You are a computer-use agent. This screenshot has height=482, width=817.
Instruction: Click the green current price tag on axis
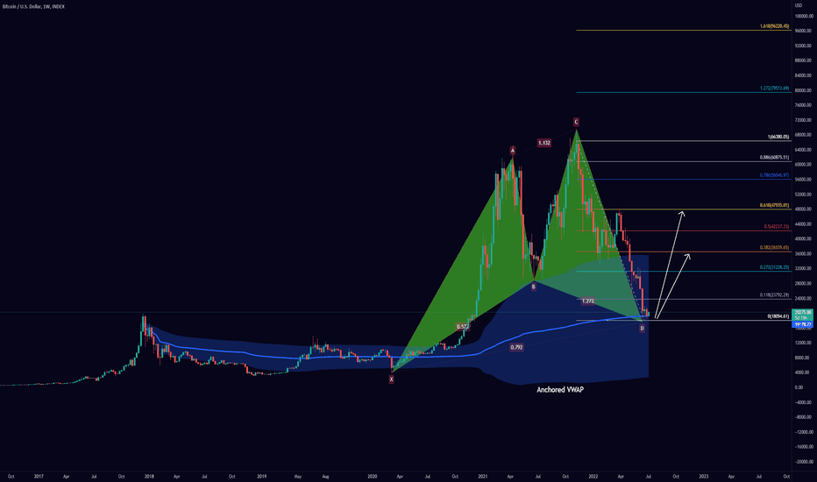coord(802,315)
